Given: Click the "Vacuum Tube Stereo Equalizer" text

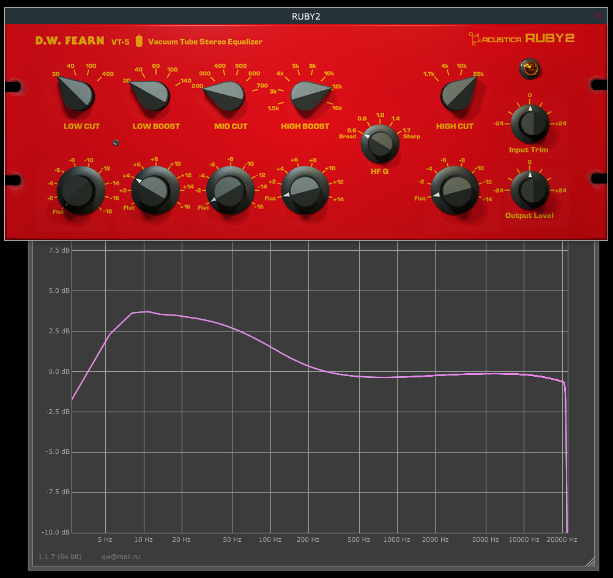Looking at the screenshot, I should click(205, 42).
